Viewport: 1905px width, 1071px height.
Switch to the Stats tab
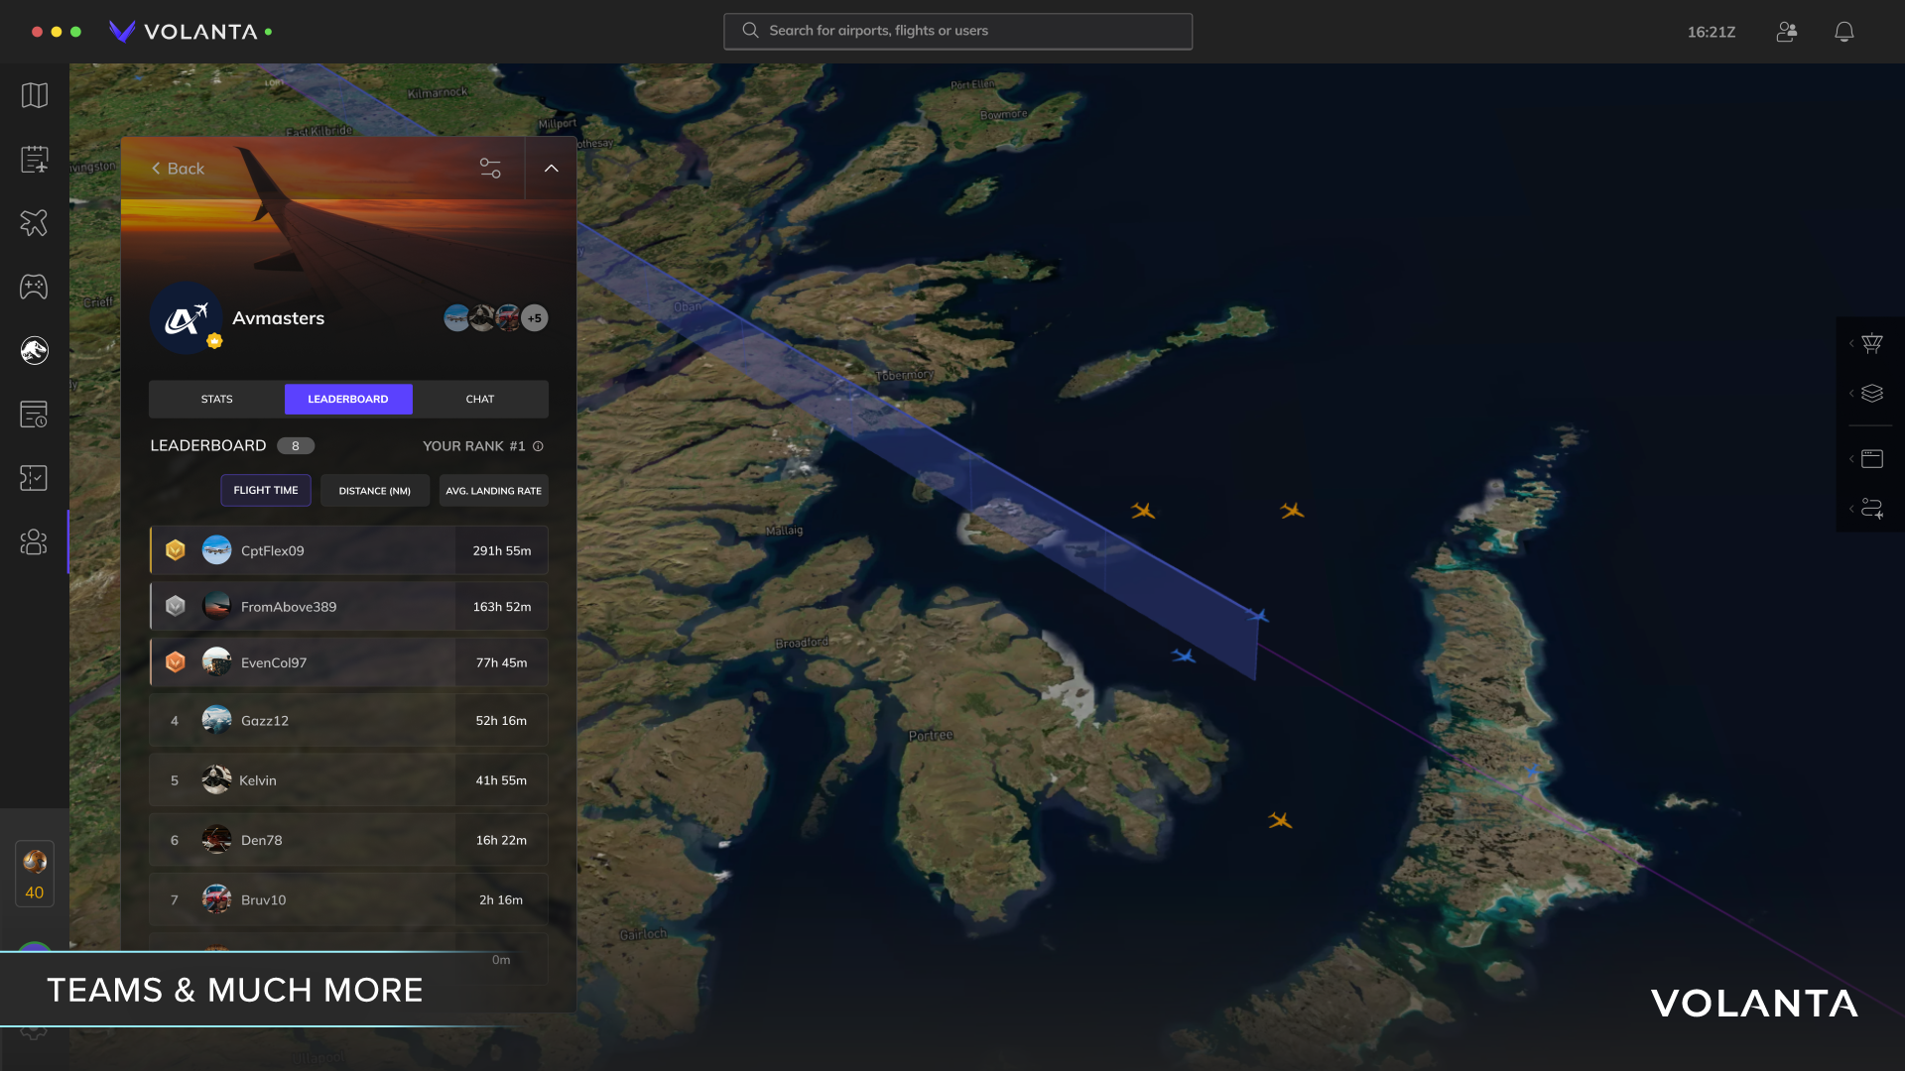217,399
